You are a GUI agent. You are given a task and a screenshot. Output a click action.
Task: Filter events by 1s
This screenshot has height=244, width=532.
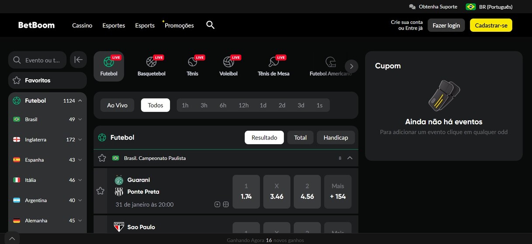coord(320,105)
